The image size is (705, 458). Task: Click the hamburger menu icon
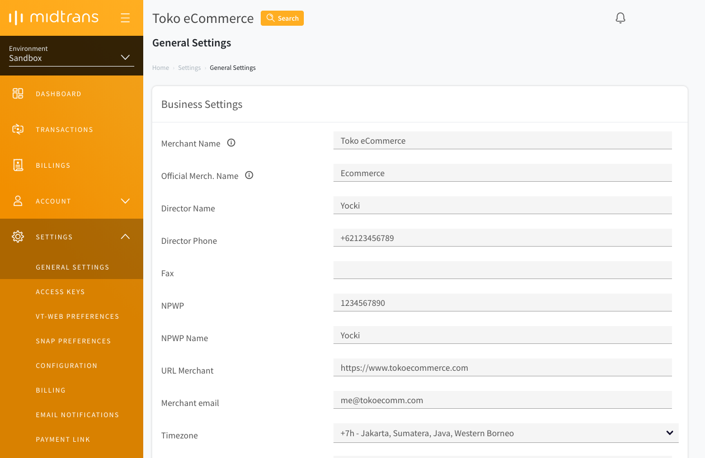[125, 17]
